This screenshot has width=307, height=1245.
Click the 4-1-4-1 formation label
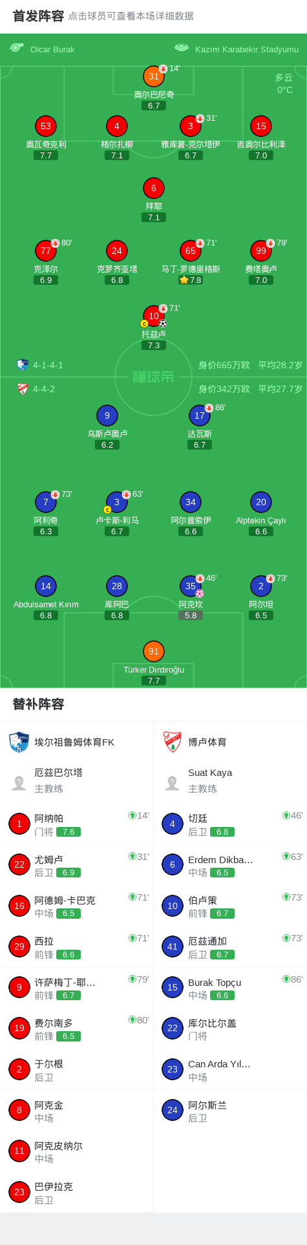point(48,365)
